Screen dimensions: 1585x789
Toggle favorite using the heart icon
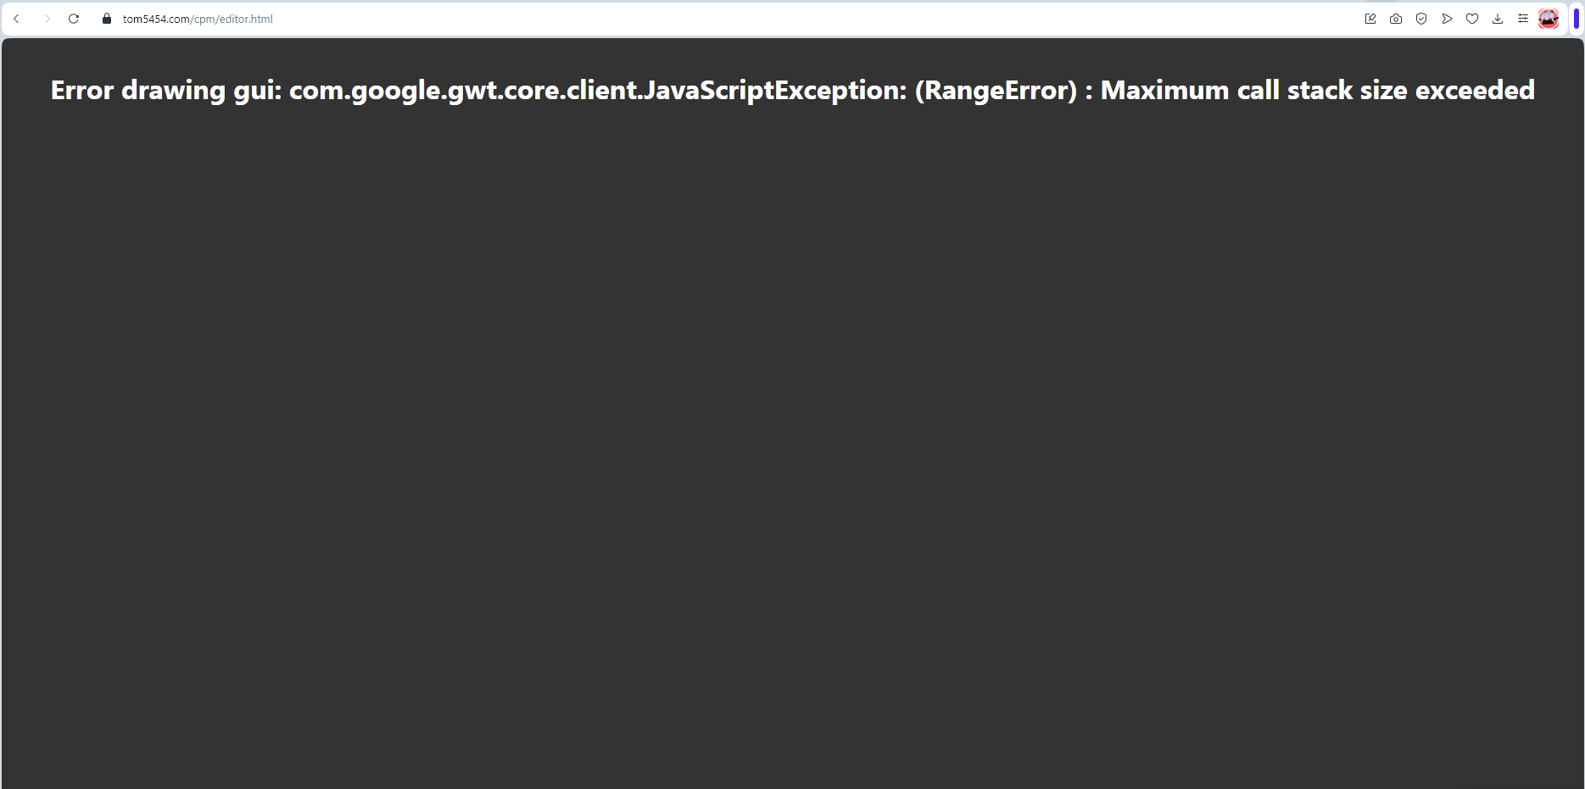[1472, 18]
